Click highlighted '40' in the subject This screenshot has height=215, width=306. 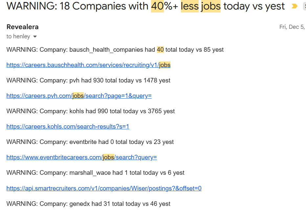[157, 6]
